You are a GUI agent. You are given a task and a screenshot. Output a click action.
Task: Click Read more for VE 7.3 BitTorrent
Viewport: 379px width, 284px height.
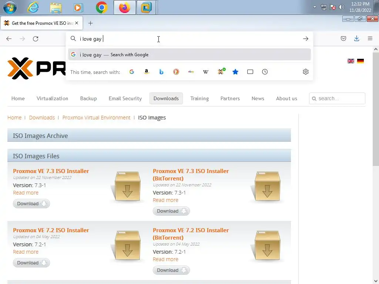pyautogui.click(x=165, y=200)
